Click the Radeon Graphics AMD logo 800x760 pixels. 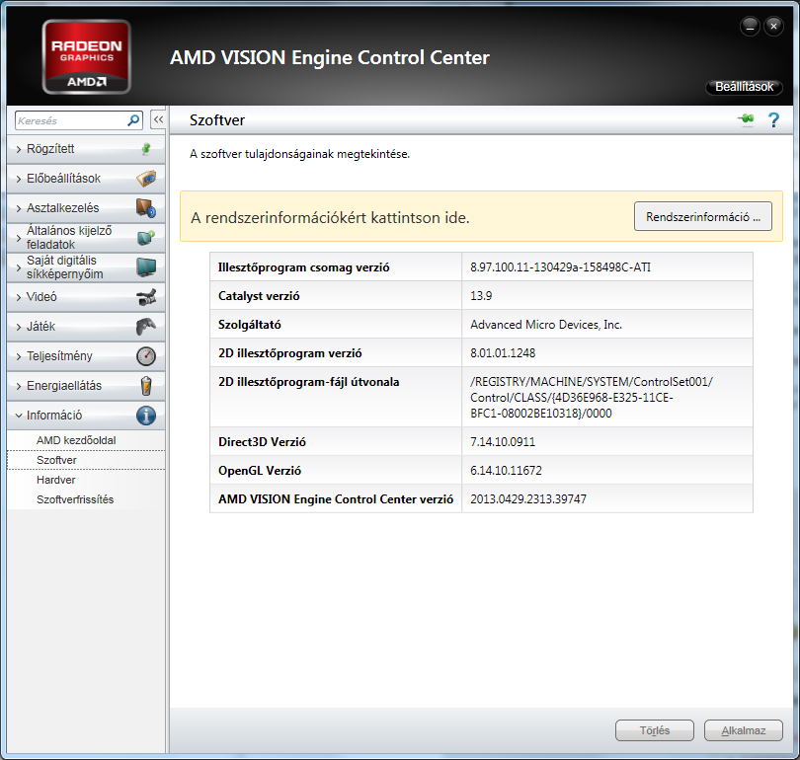(x=86, y=56)
